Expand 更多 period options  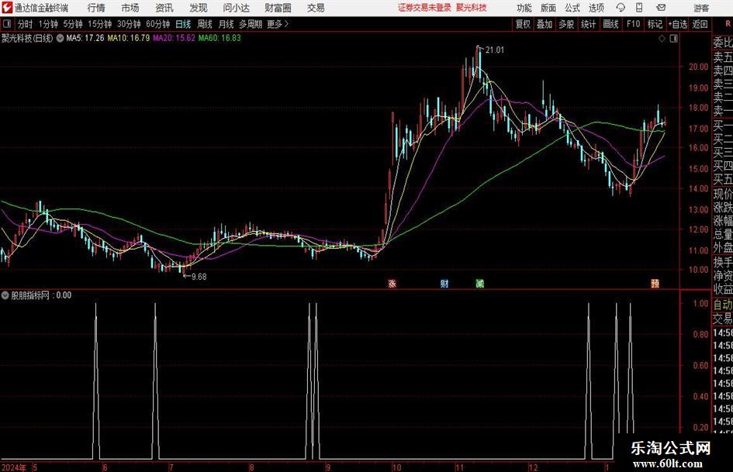(x=278, y=24)
